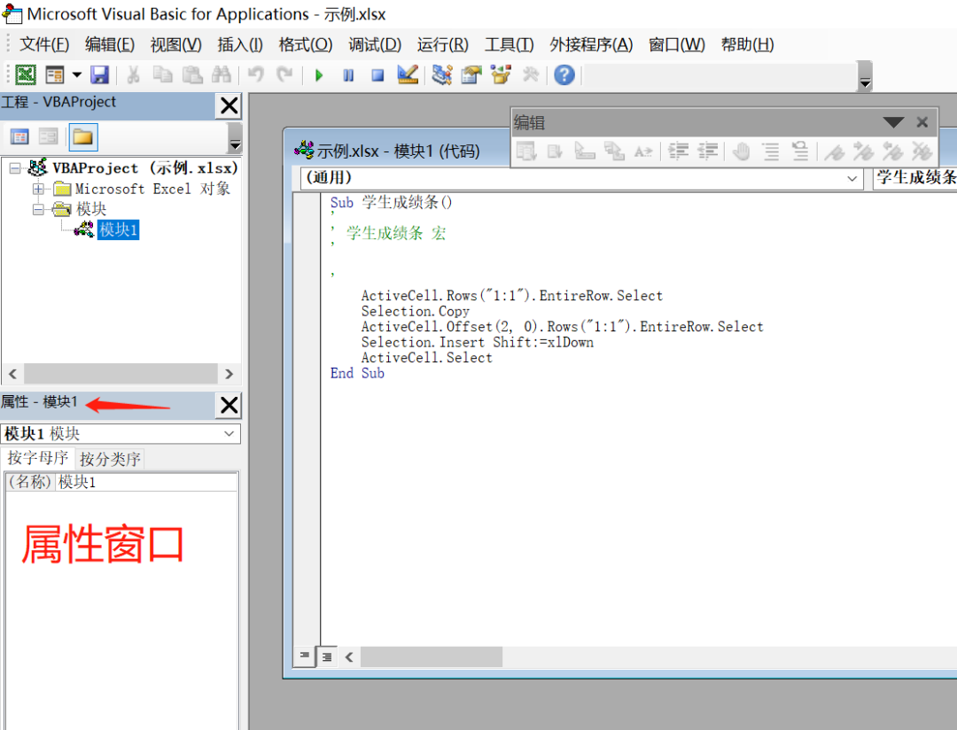Close the 属性 - 模块1 panel
957x730 pixels.
pos(229,405)
